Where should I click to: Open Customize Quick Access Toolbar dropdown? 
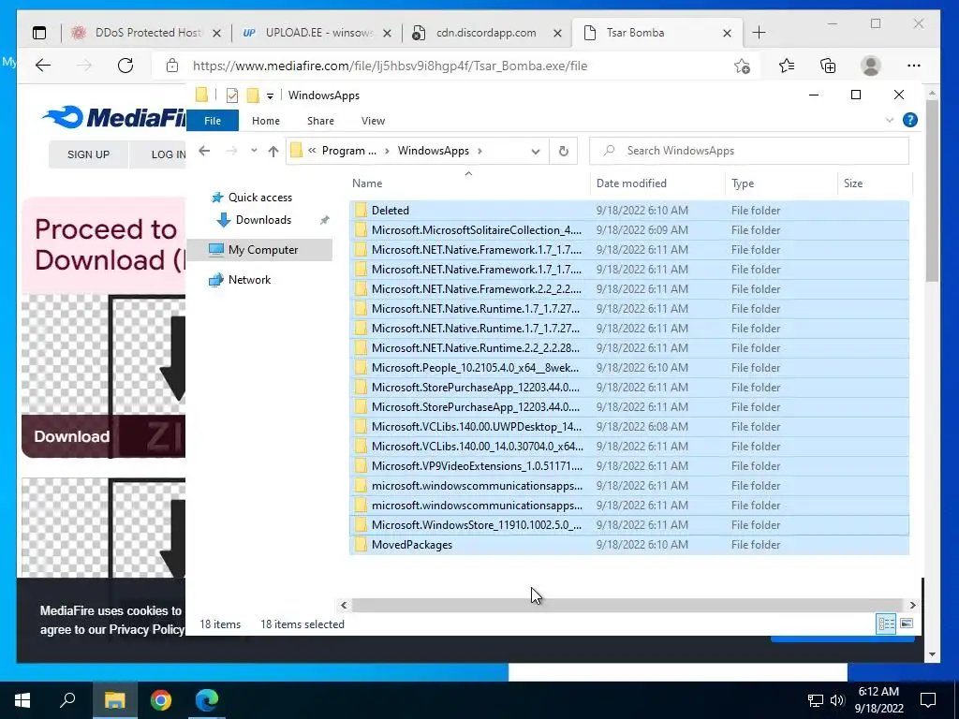[270, 96]
